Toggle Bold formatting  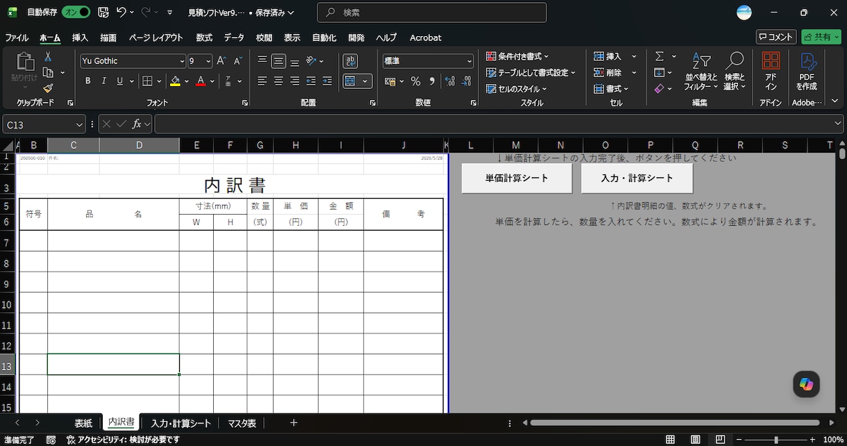pyautogui.click(x=88, y=81)
